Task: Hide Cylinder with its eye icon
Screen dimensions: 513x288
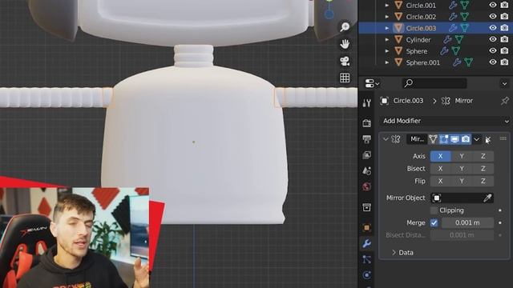Action: click(x=493, y=39)
